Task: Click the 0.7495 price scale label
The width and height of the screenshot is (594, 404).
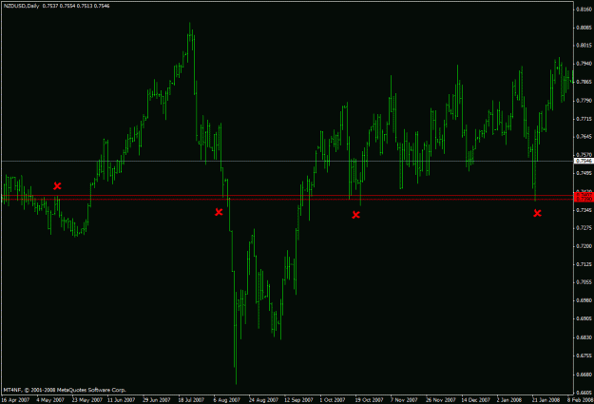Action: 584,173
